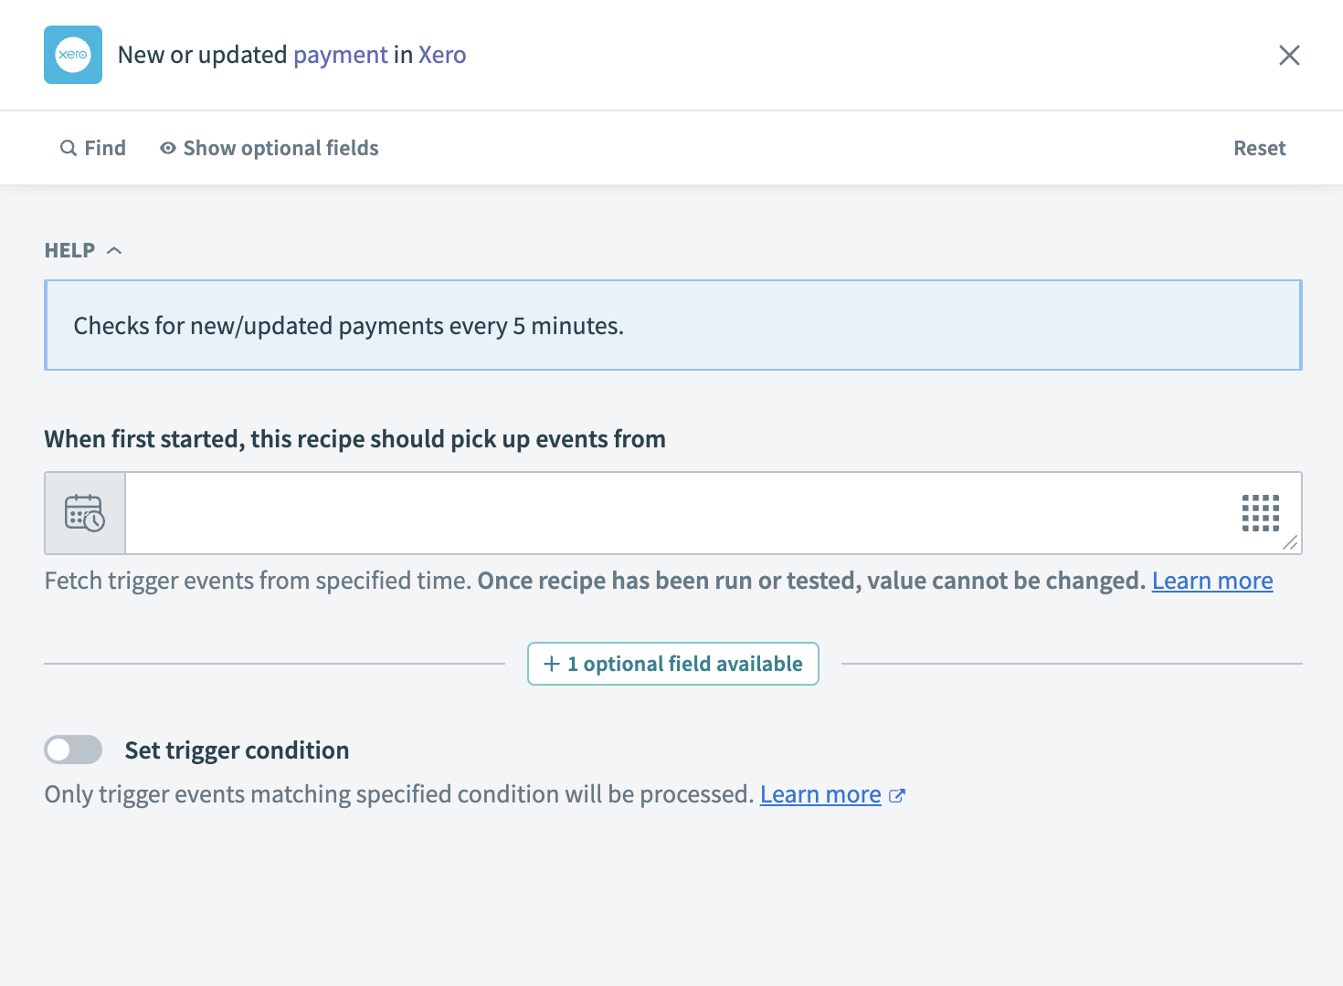Click the pick up events from input field
Viewport: 1343px width, 986px height.
tap(640, 513)
